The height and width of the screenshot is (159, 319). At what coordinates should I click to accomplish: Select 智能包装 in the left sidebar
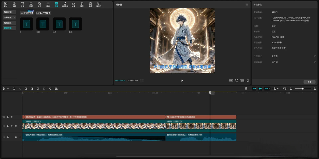tap(9, 23)
